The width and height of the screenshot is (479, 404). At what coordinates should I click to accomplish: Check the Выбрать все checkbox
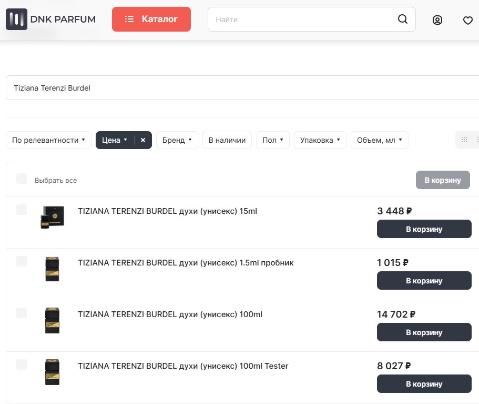click(22, 179)
